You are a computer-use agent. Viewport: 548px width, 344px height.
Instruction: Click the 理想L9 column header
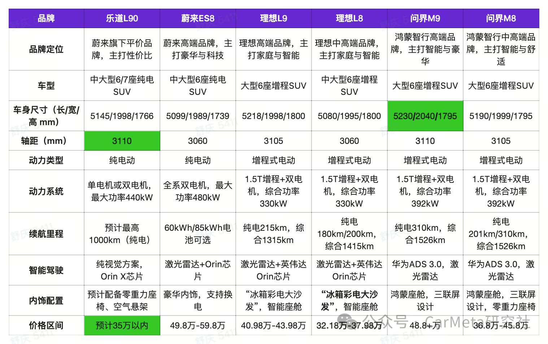tap(274, 18)
